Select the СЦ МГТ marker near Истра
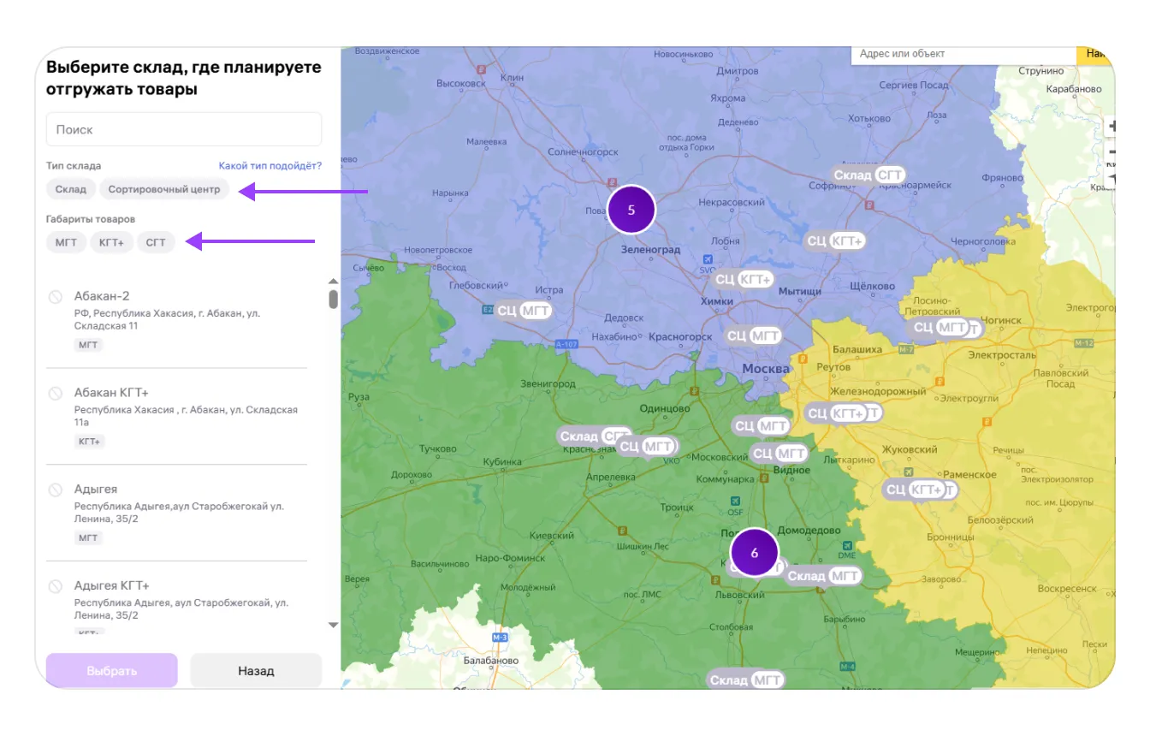Viewport: 1150px width, 736px height. [x=524, y=311]
